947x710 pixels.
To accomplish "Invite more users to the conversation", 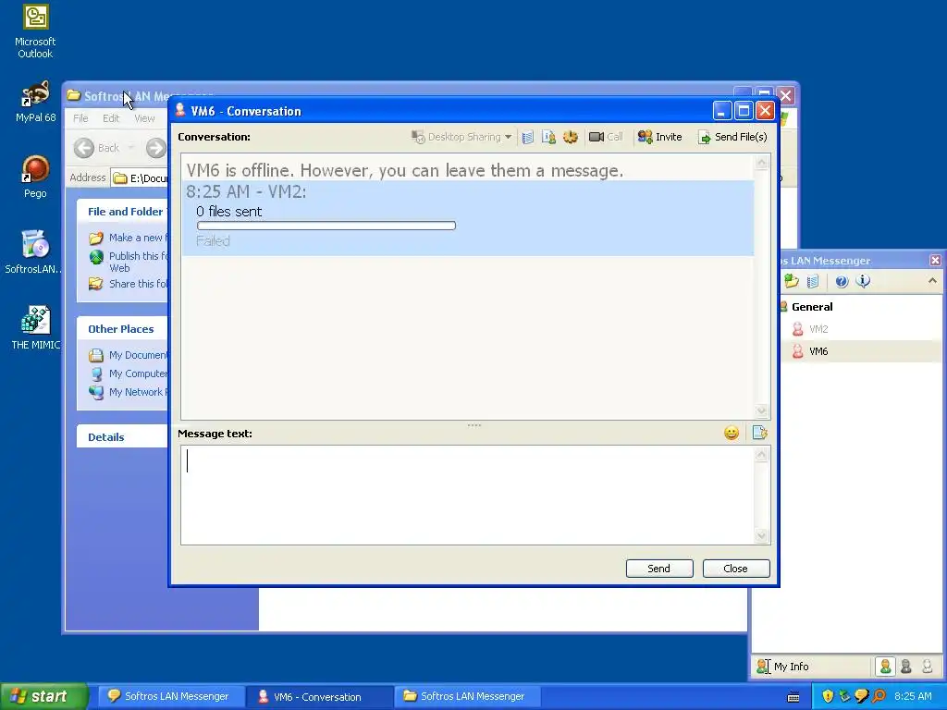I will click(x=659, y=137).
